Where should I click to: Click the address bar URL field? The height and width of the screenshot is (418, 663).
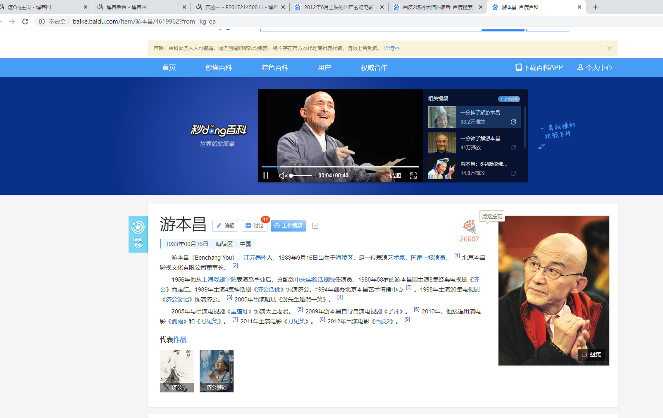144,21
